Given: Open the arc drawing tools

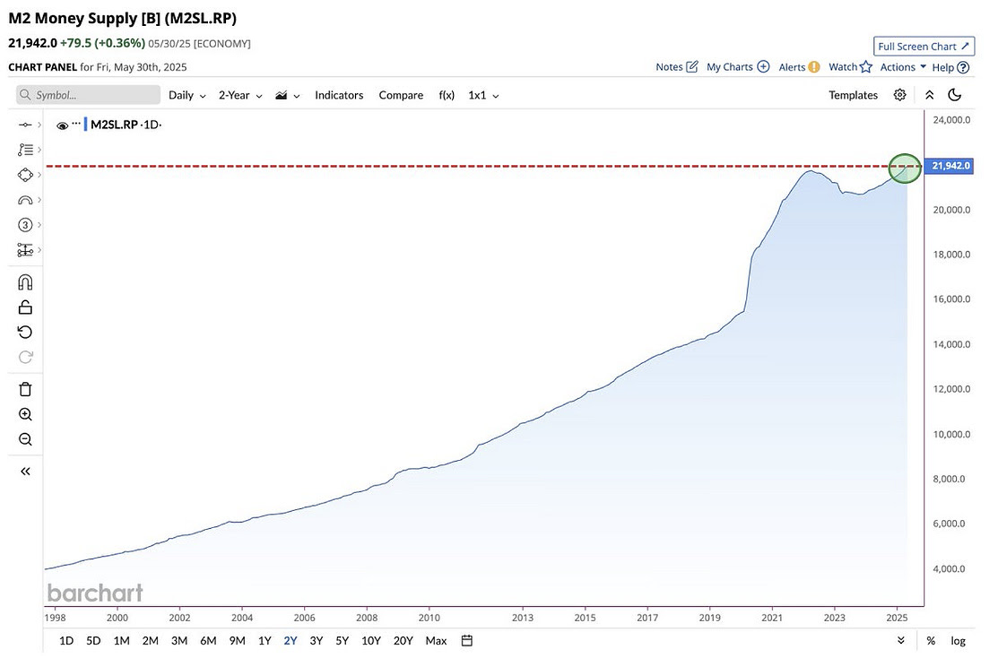Looking at the screenshot, I should (x=25, y=200).
